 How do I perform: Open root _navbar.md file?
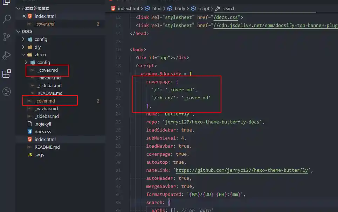[46, 109]
